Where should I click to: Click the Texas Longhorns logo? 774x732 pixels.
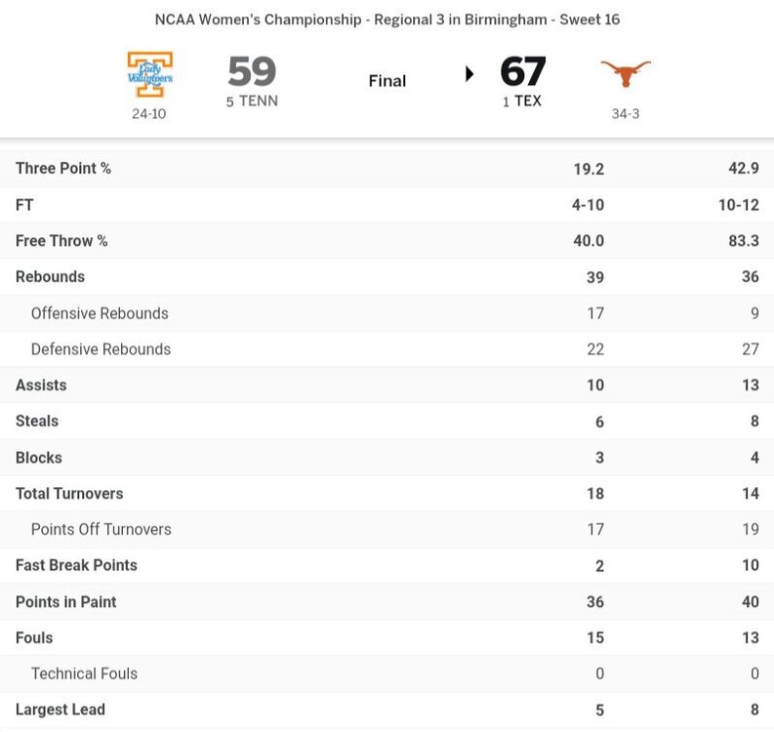coord(625,74)
